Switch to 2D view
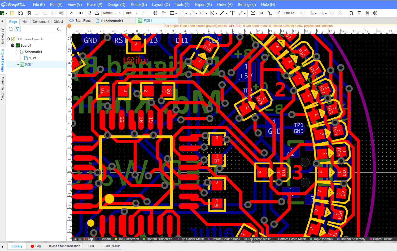 (x=72, y=13)
